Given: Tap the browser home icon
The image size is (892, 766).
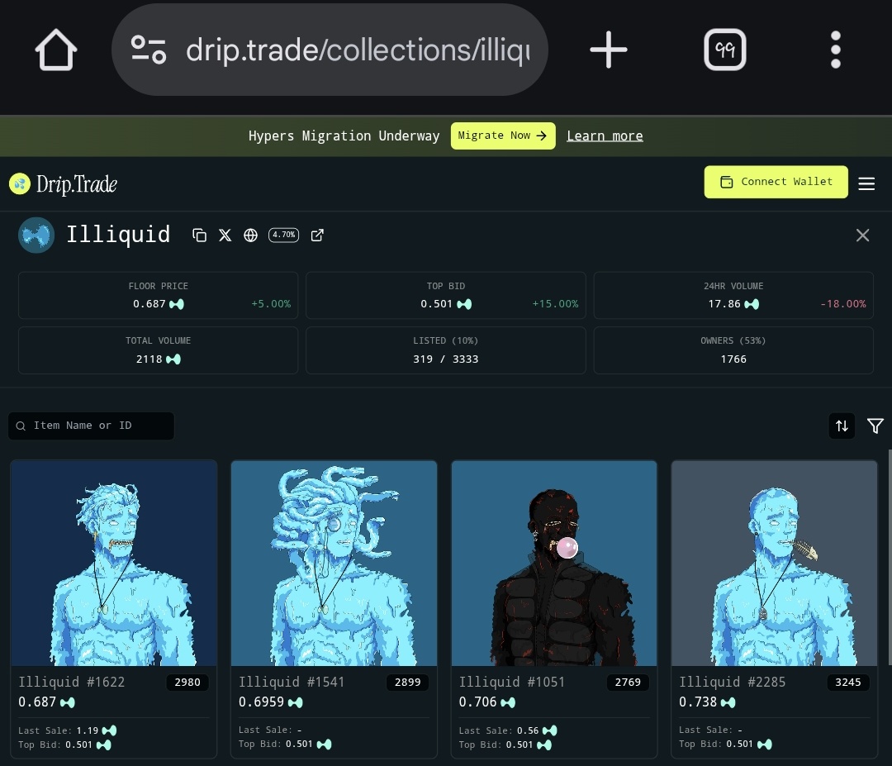Looking at the screenshot, I should 56,50.
